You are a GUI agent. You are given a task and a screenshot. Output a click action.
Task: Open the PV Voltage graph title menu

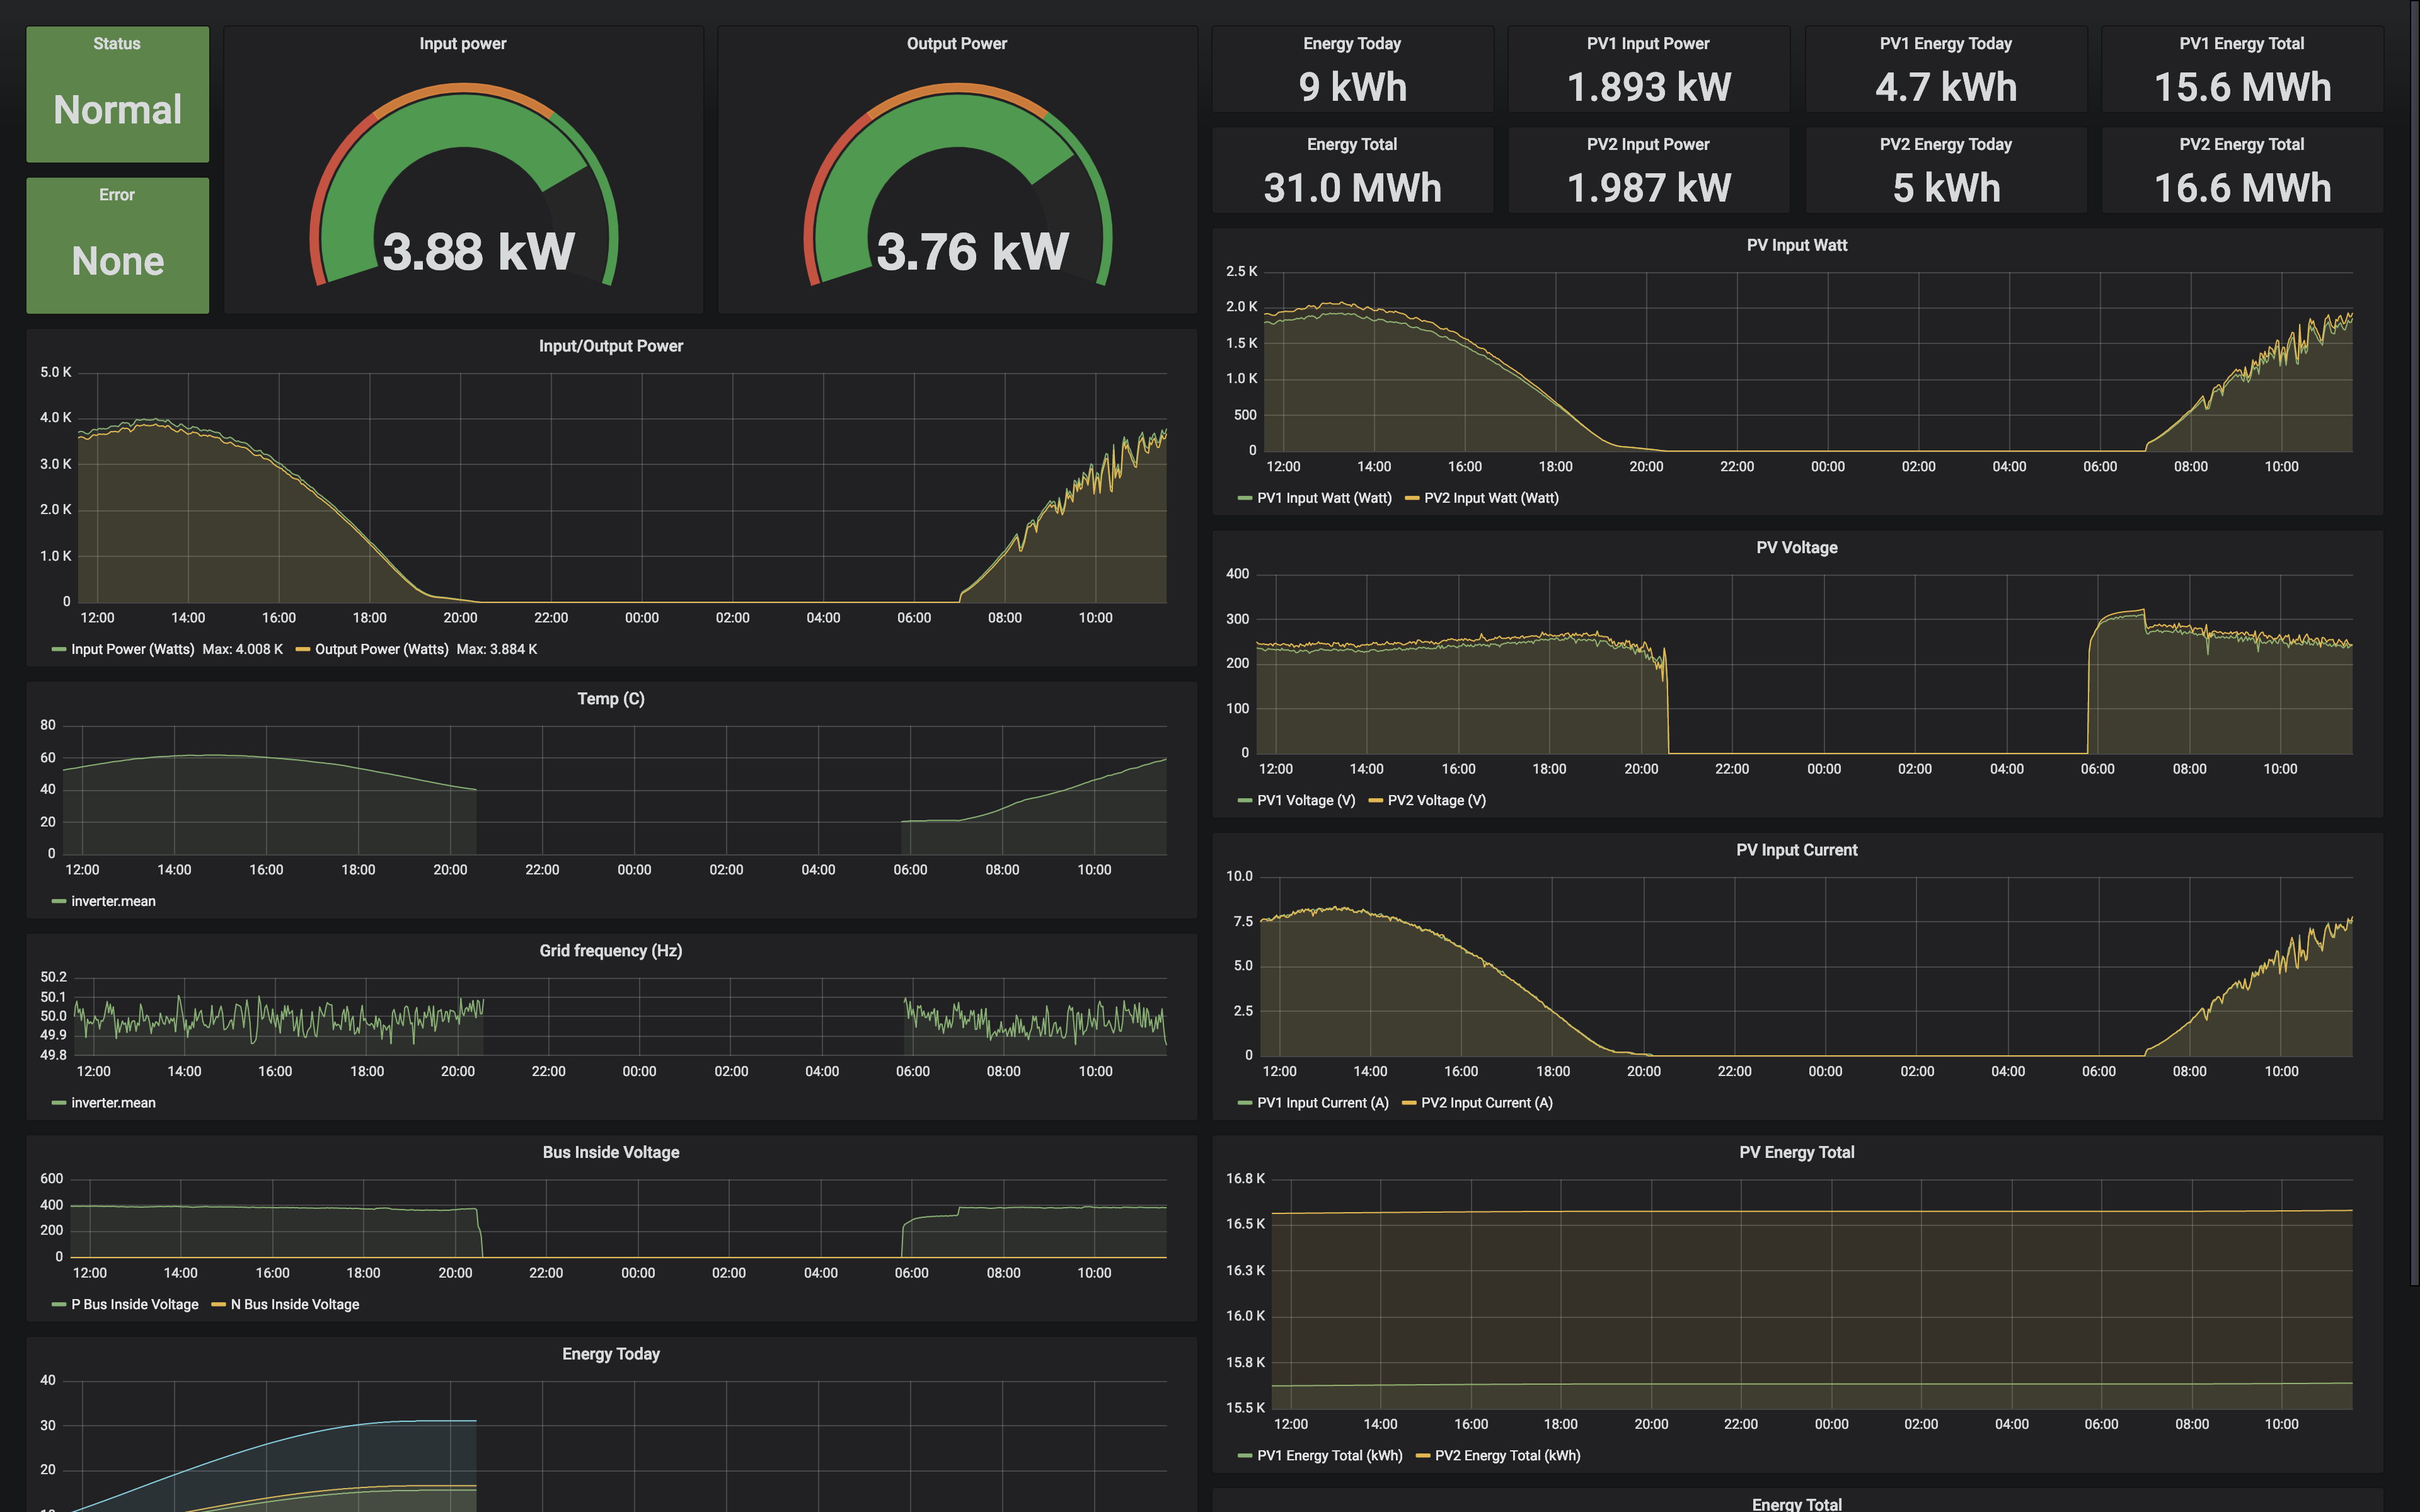tap(1797, 548)
